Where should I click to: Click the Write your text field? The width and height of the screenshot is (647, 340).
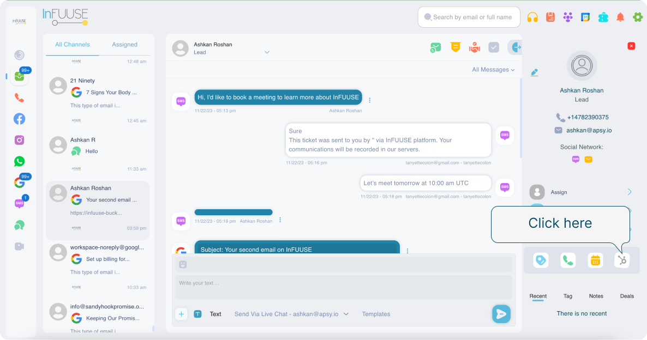344,287
